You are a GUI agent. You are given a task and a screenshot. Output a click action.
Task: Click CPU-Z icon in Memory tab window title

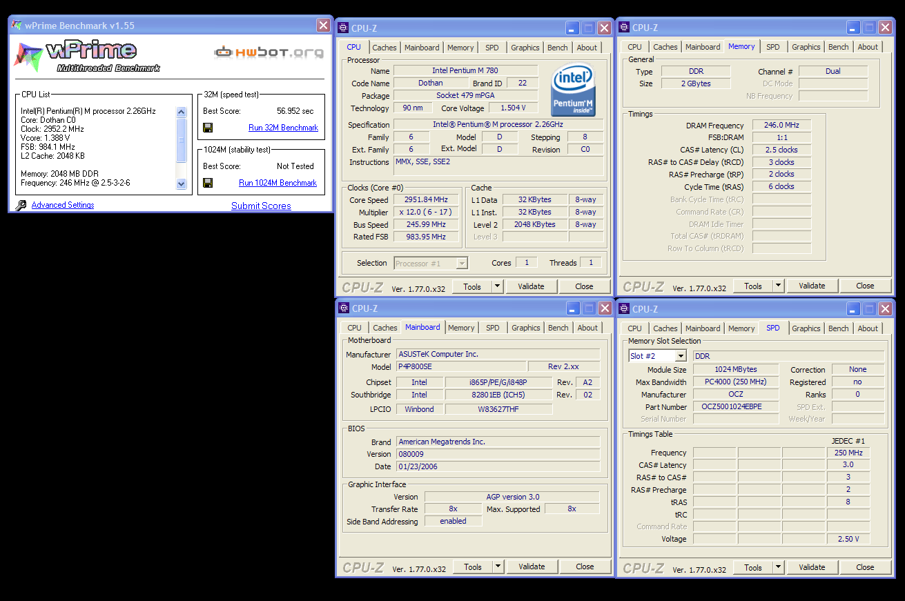(x=624, y=28)
